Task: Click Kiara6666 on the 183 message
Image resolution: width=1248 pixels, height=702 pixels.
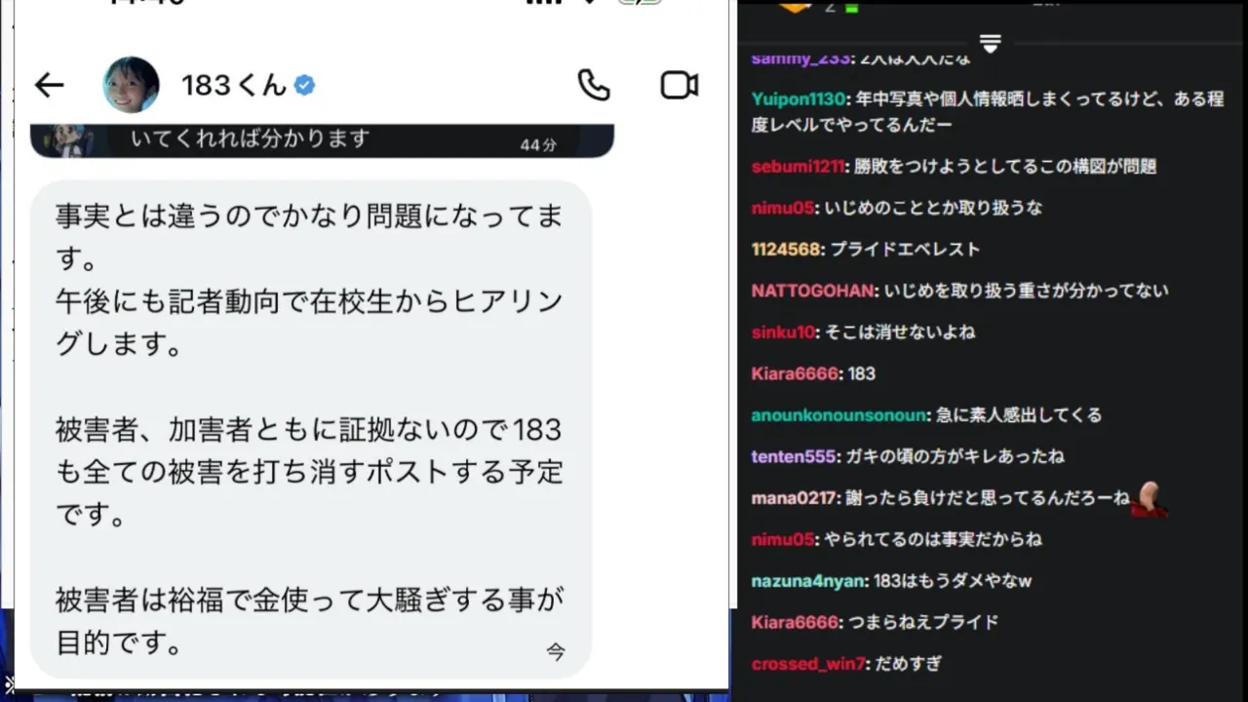Action: [795, 373]
